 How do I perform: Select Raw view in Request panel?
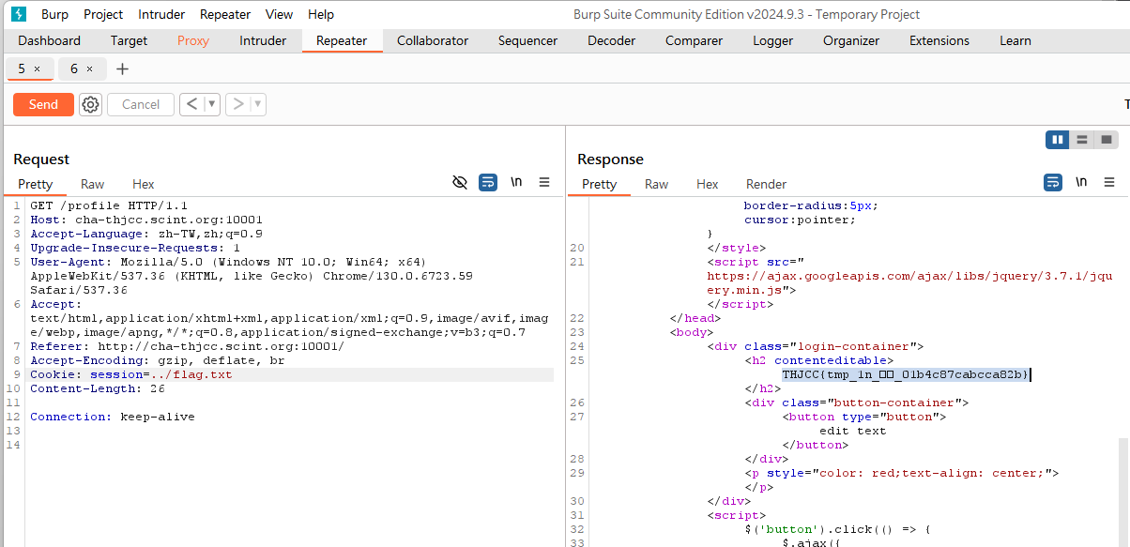point(93,184)
